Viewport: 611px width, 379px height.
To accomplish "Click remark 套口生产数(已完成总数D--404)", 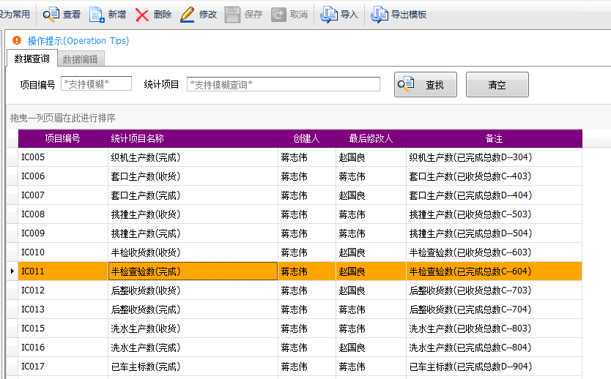I will pos(494,195).
